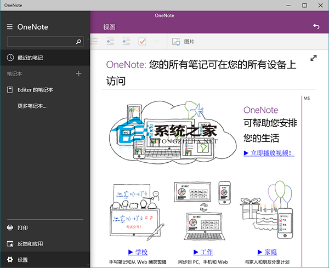
Task: Open Editer 的笔记本 notebook
Action: click(x=45, y=90)
